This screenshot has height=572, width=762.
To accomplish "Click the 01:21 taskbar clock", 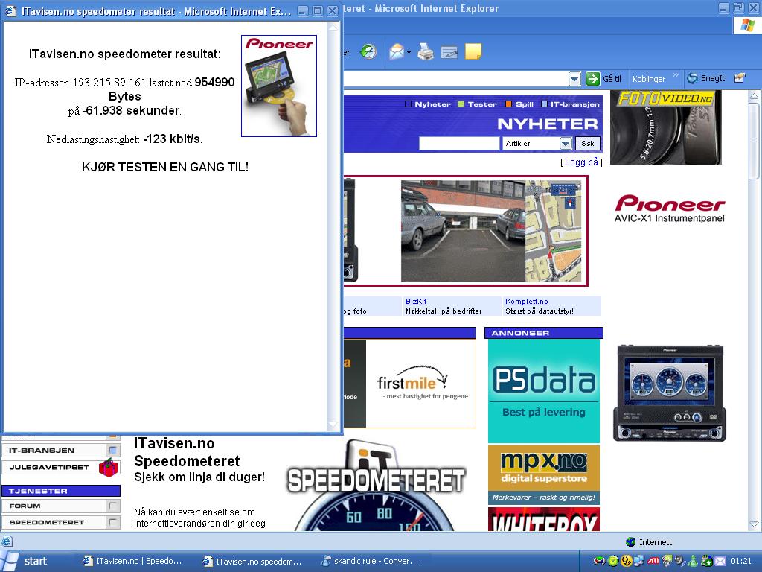I will coord(740,561).
